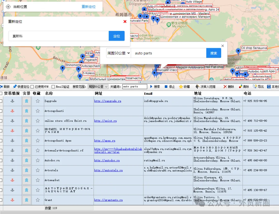279x214 pixels.
Task: Click the 重新定位 link at top
Action: (x=89, y=7)
